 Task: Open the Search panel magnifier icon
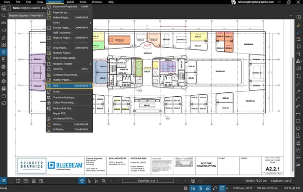pyautogui.click(x=3, y=16)
